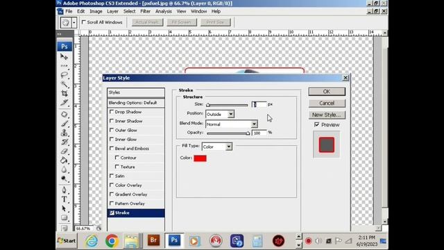Select the Magic Wand tool
The height and width of the screenshot is (250, 444).
coord(65,84)
